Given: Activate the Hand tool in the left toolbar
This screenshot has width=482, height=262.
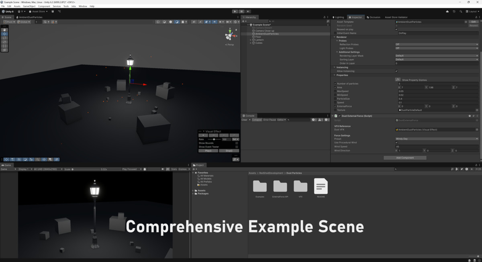Looking at the screenshot, I should click(x=4, y=30).
